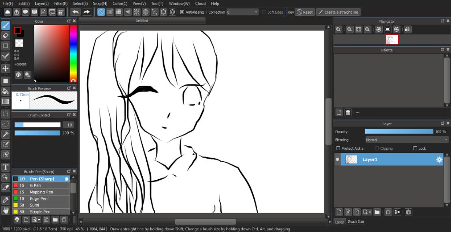Open the Snap(N) menu
Viewport: 451px width, 232px height.
pyautogui.click(x=100, y=4)
